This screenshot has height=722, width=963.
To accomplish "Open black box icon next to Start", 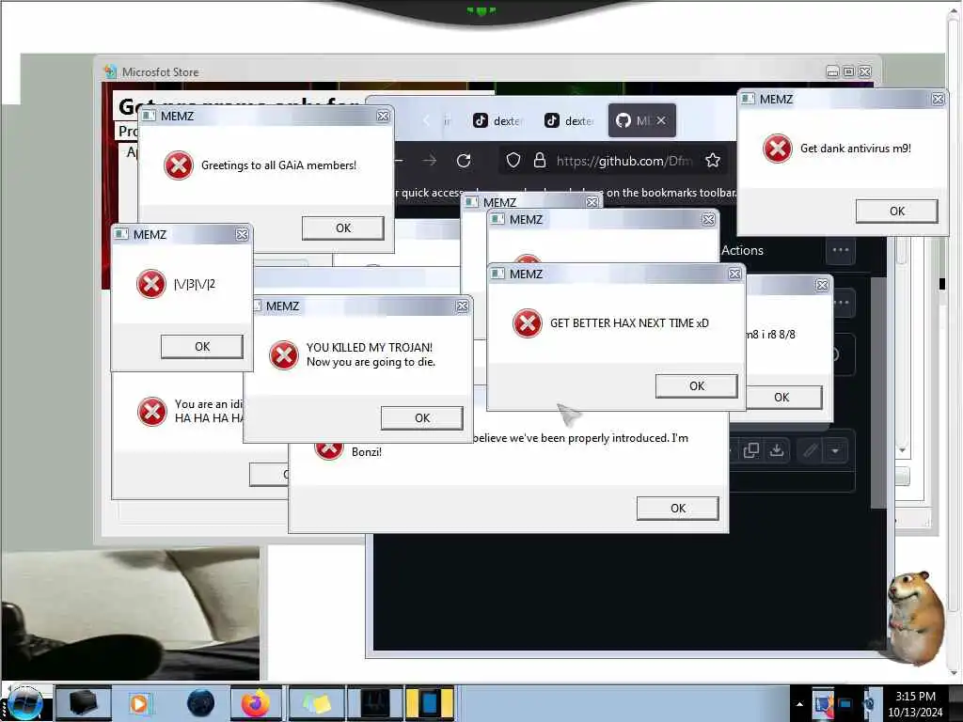I will pos(84,703).
